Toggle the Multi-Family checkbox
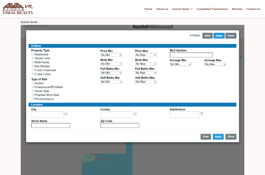Image resolution: width=265 pixels, height=175 pixels. [33, 62]
